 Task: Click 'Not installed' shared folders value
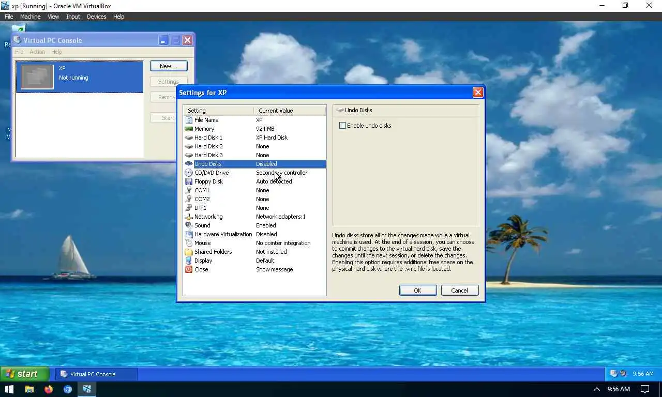tap(272, 252)
